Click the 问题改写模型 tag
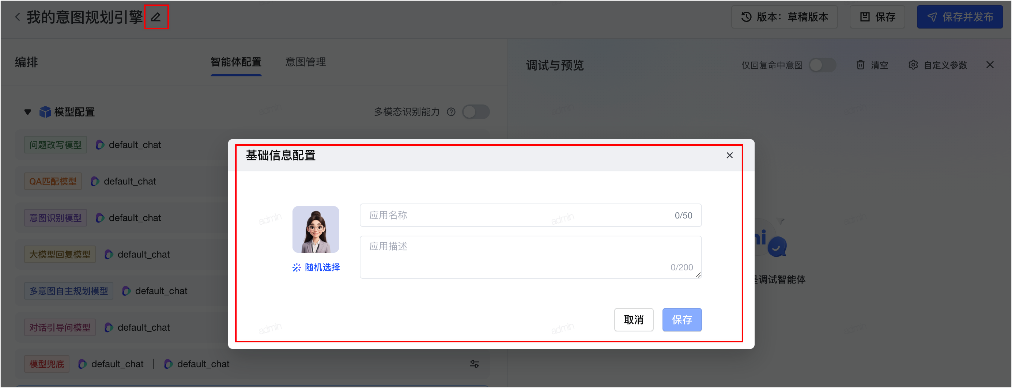Screen dimensions: 1012x388 click(56, 145)
